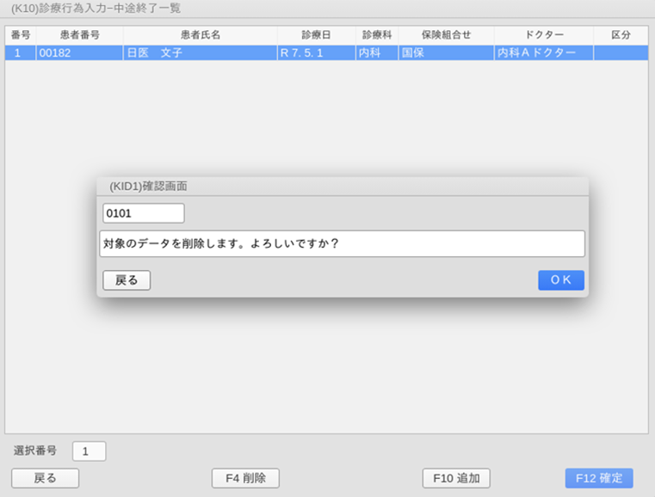Select patient number 00182 cell in the row
This screenshot has height=497, width=655.
(79, 52)
